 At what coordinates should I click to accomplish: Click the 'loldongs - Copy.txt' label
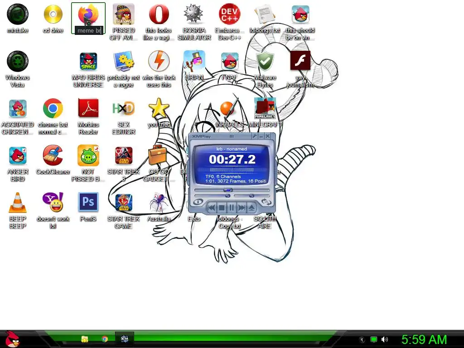(x=229, y=222)
